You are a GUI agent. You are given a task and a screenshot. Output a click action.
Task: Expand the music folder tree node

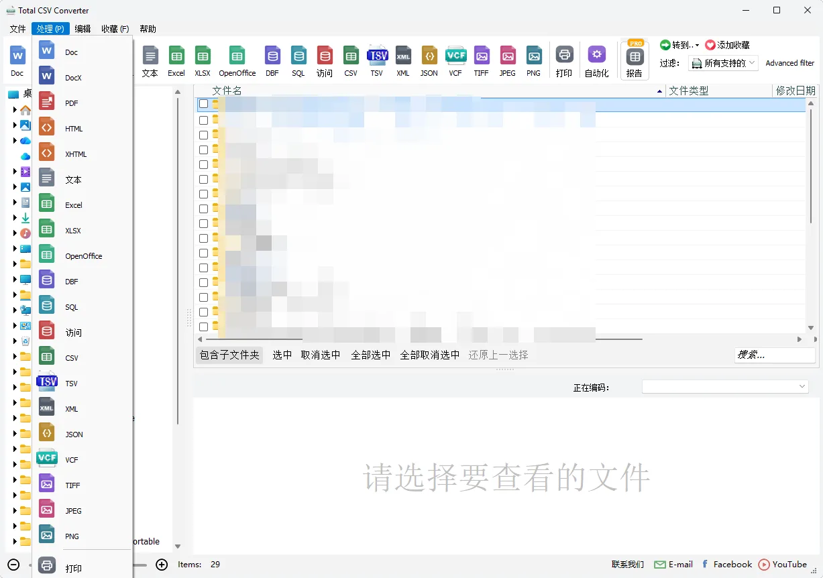(15, 233)
